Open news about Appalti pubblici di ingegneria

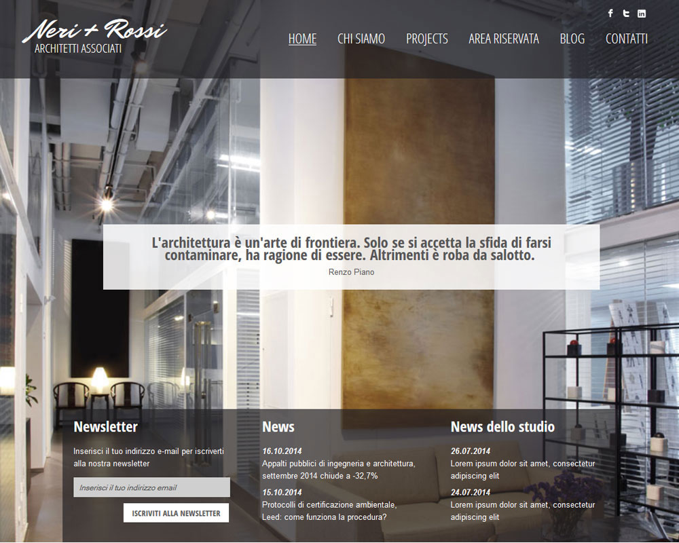(x=339, y=470)
